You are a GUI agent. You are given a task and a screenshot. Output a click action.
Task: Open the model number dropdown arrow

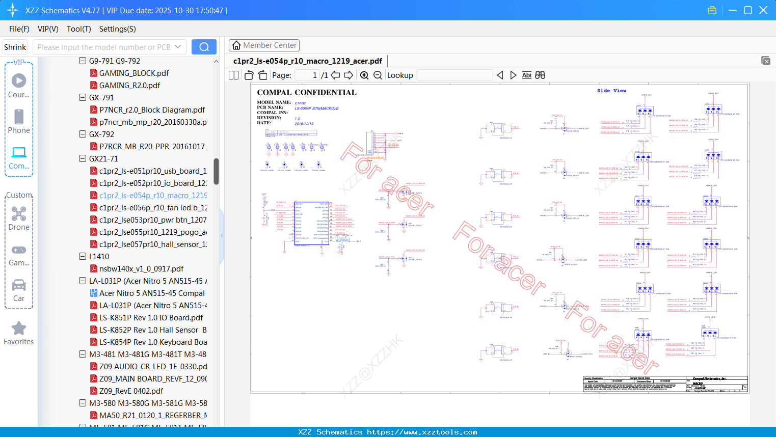178,47
